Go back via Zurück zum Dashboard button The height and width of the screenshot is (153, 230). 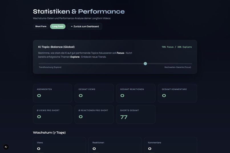85,26
